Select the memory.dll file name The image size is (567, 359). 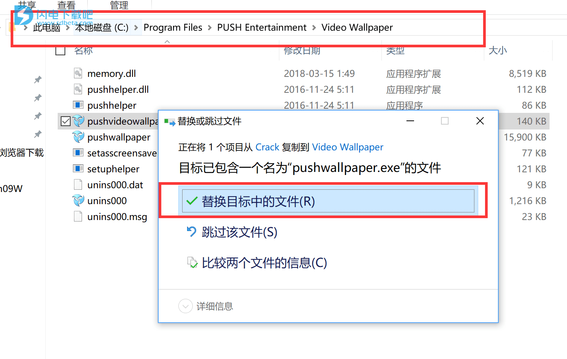[x=112, y=73]
